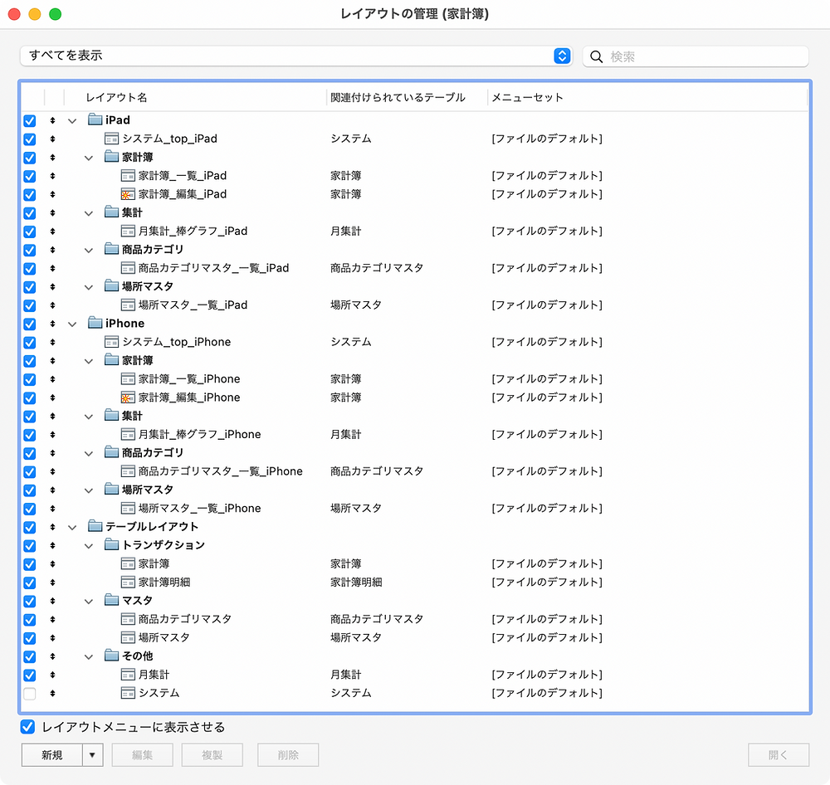This screenshot has width=830, height=785.
Task: Click the 複製 button
Action: pyautogui.click(x=212, y=755)
